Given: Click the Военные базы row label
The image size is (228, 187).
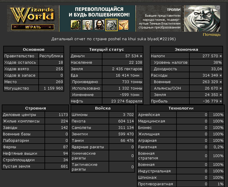Looking at the screenshot, I should (x=17, y=134).
